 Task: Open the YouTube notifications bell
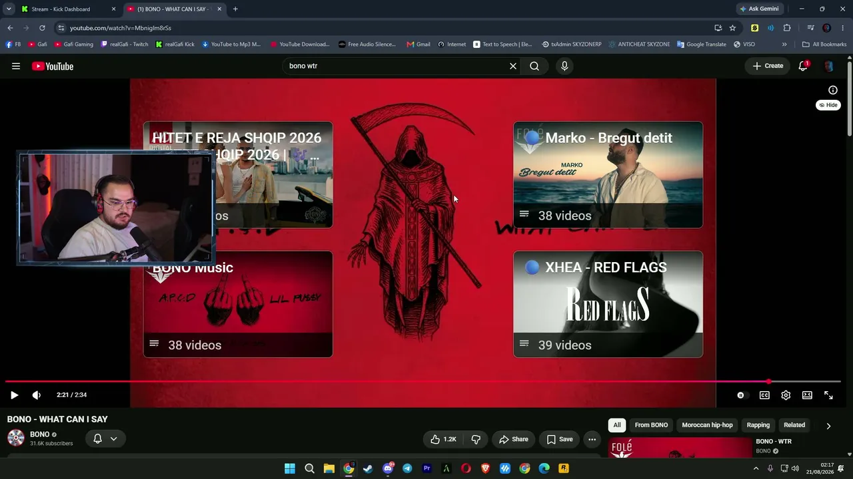tap(803, 66)
